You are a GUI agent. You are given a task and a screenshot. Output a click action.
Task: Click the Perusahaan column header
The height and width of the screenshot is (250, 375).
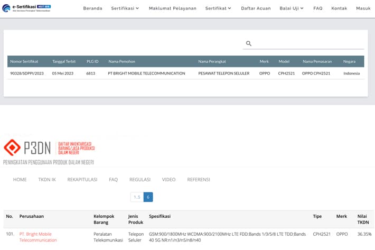32,216
